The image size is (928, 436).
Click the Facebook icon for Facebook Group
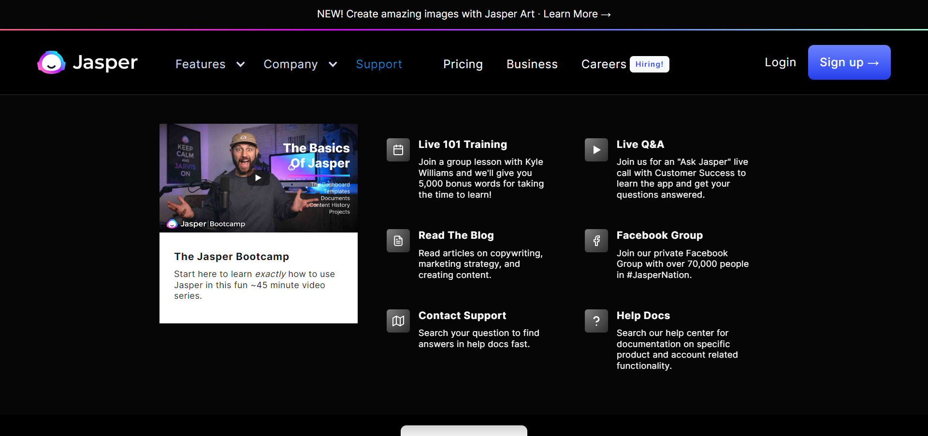[x=596, y=241]
